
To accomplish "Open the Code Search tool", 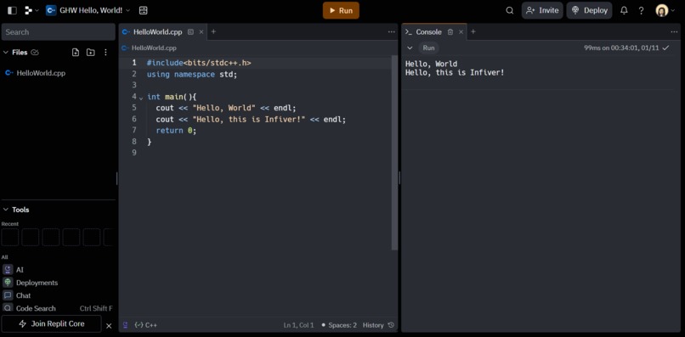I will 58,308.
